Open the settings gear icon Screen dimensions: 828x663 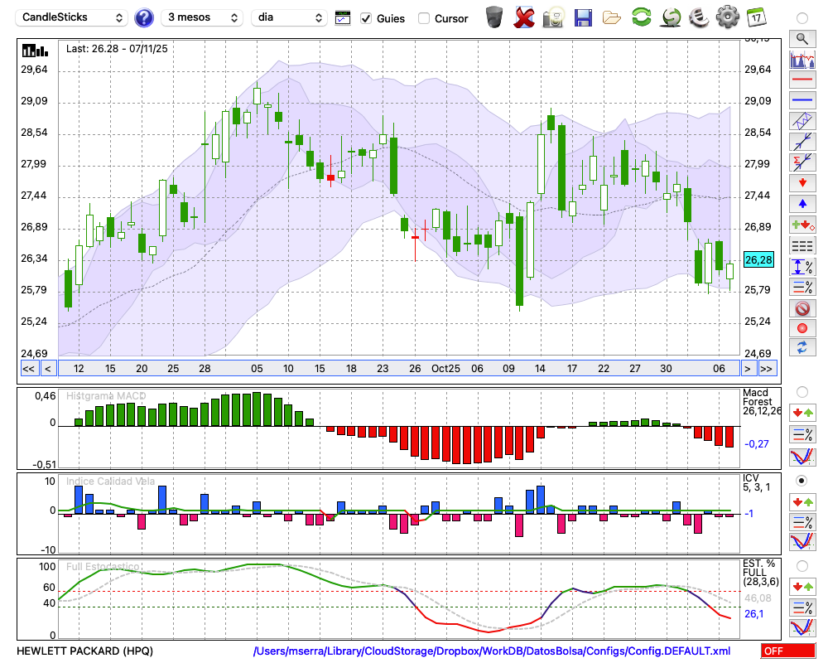(727, 17)
